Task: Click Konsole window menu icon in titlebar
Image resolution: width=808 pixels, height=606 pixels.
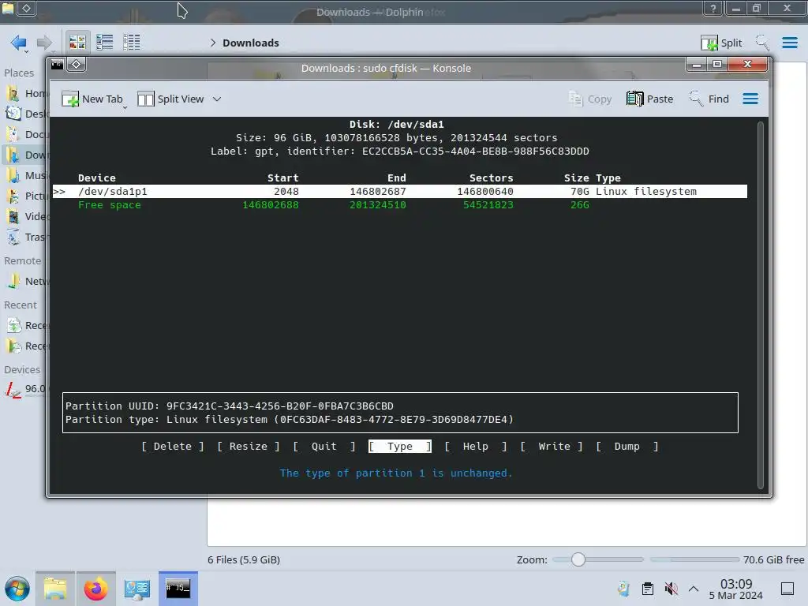Action: (57, 65)
